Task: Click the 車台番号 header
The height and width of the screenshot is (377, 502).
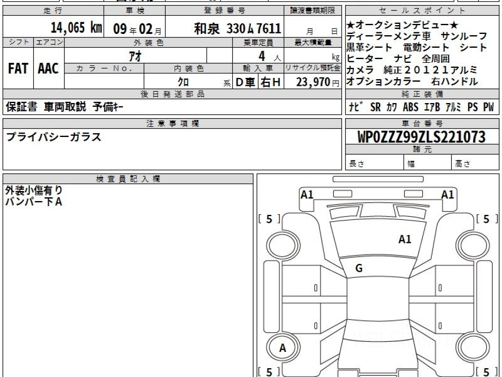Action: click(x=423, y=124)
